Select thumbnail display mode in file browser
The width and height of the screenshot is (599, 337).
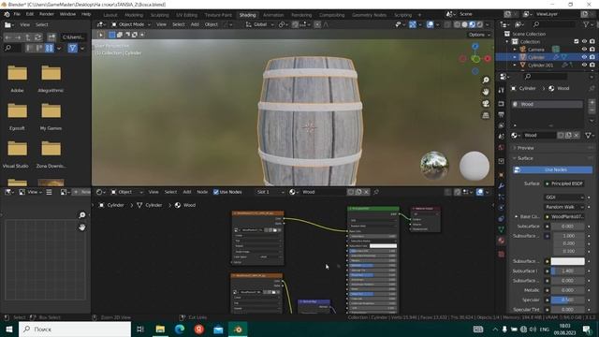(50, 48)
